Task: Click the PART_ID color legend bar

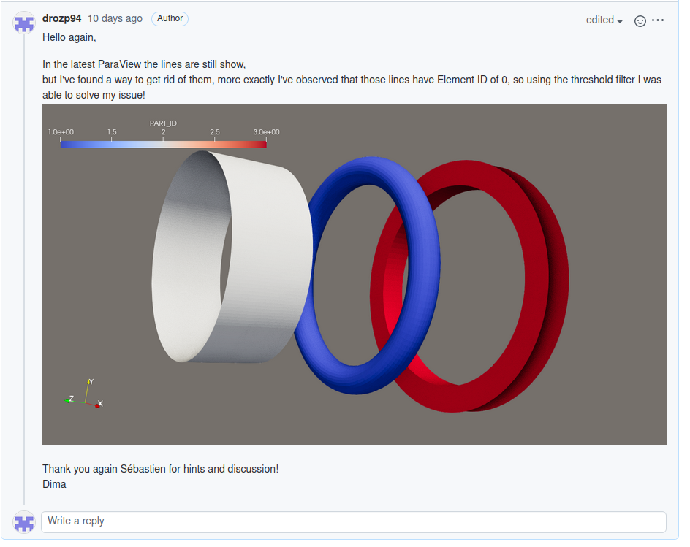Action: (163, 144)
